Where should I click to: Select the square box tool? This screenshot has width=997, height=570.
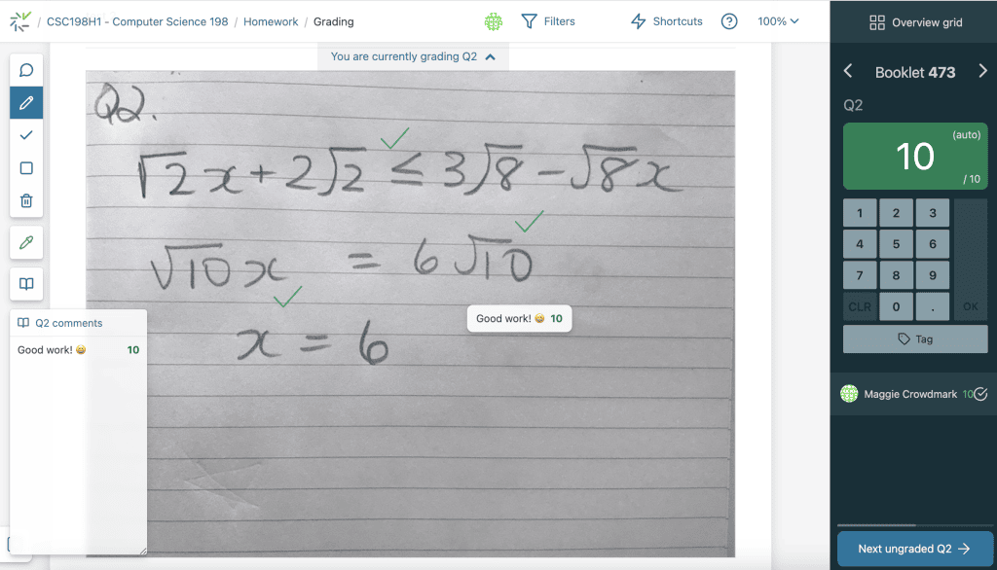click(x=26, y=168)
